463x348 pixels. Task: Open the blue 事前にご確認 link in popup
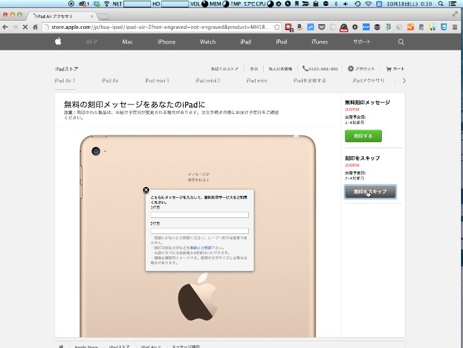(x=201, y=248)
